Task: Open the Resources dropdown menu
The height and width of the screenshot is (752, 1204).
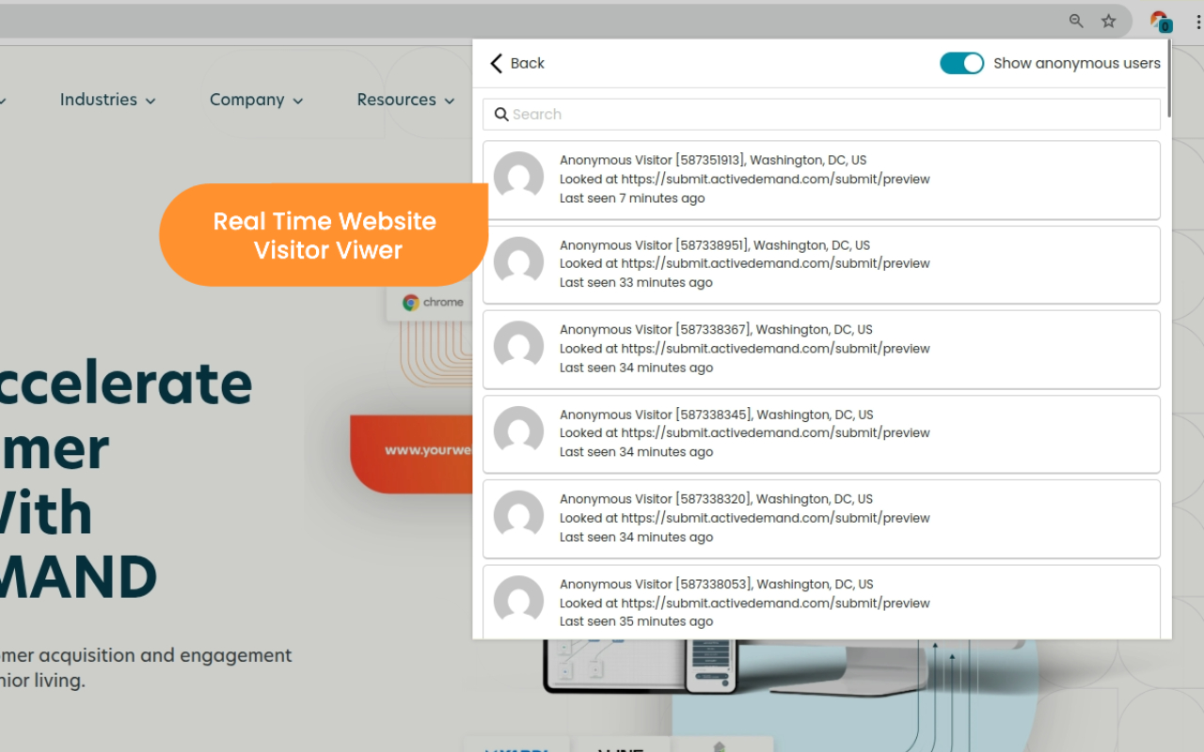Action: 405,100
